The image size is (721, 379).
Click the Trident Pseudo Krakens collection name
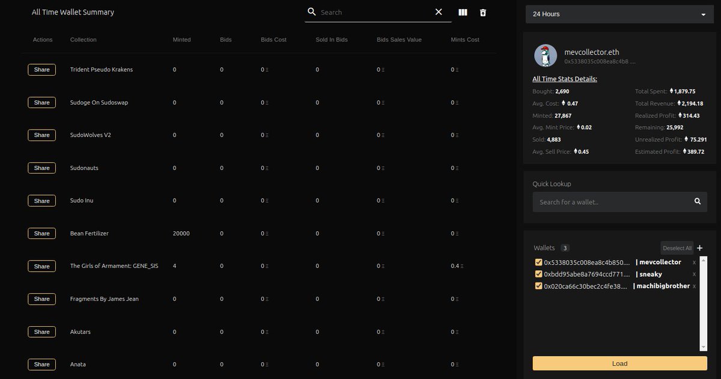click(x=102, y=70)
